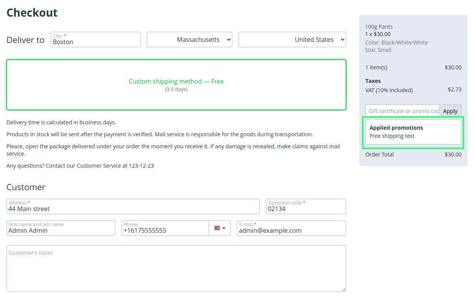Select the Custom shipping method option
475x304 pixels.
point(176,85)
